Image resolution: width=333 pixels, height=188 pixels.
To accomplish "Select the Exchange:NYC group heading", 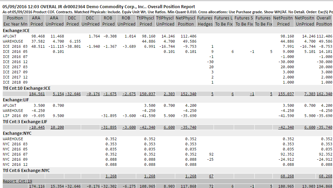I will coord(17,133).
